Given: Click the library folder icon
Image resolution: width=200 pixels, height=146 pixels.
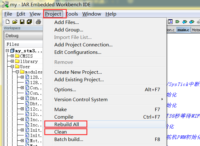Looking at the screenshot, I should pyautogui.click(x=17, y=61).
